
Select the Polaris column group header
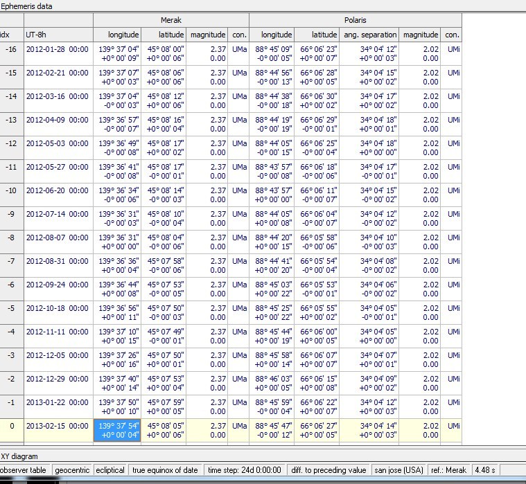pos(355,20)
